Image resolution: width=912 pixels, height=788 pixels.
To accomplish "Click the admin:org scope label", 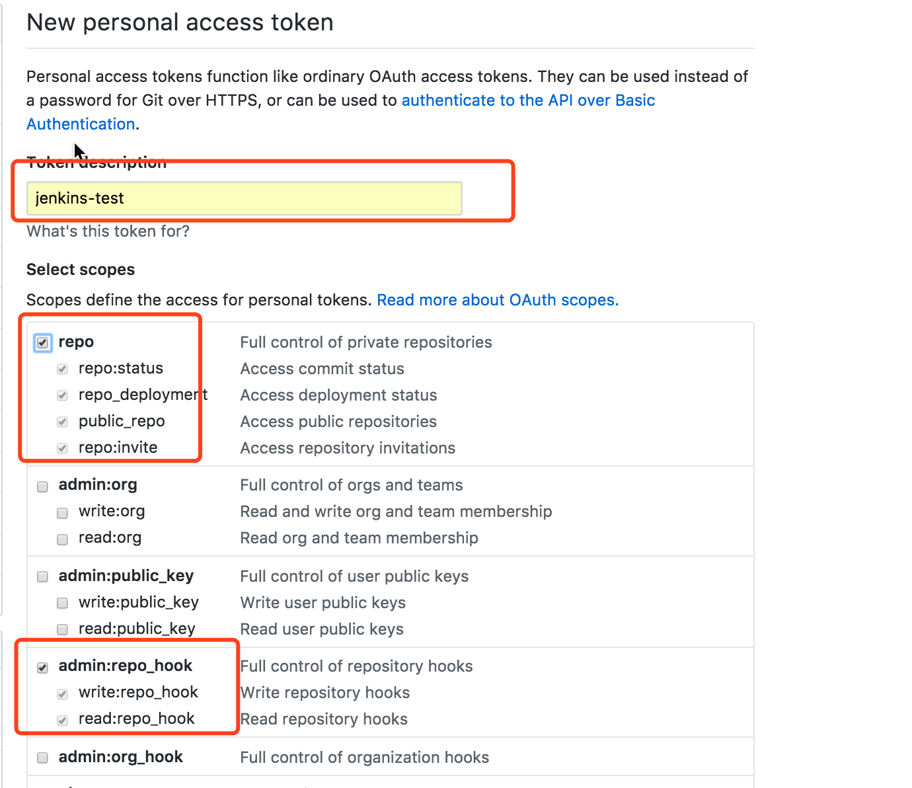I will point(98,485).
